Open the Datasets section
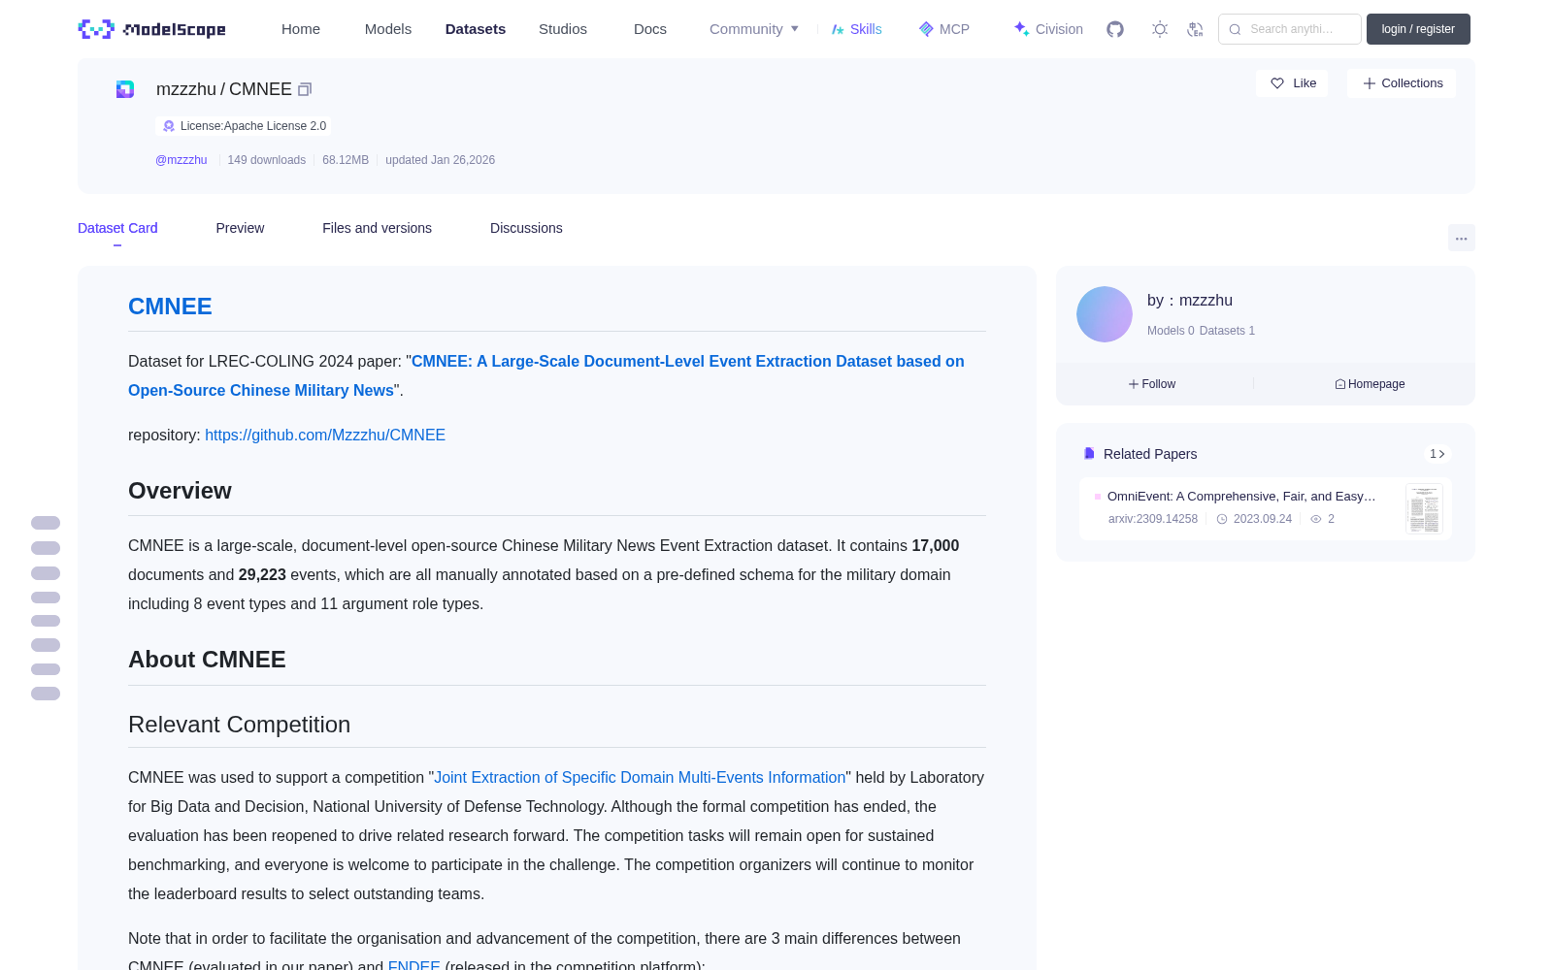 476,29
